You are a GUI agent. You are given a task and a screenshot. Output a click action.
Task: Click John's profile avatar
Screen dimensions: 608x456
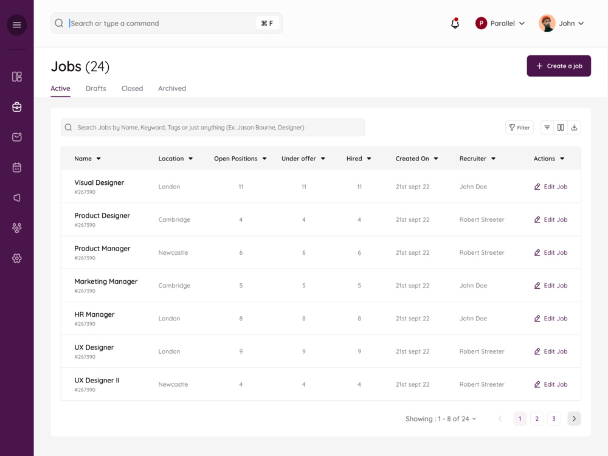[x=547, y=23]
